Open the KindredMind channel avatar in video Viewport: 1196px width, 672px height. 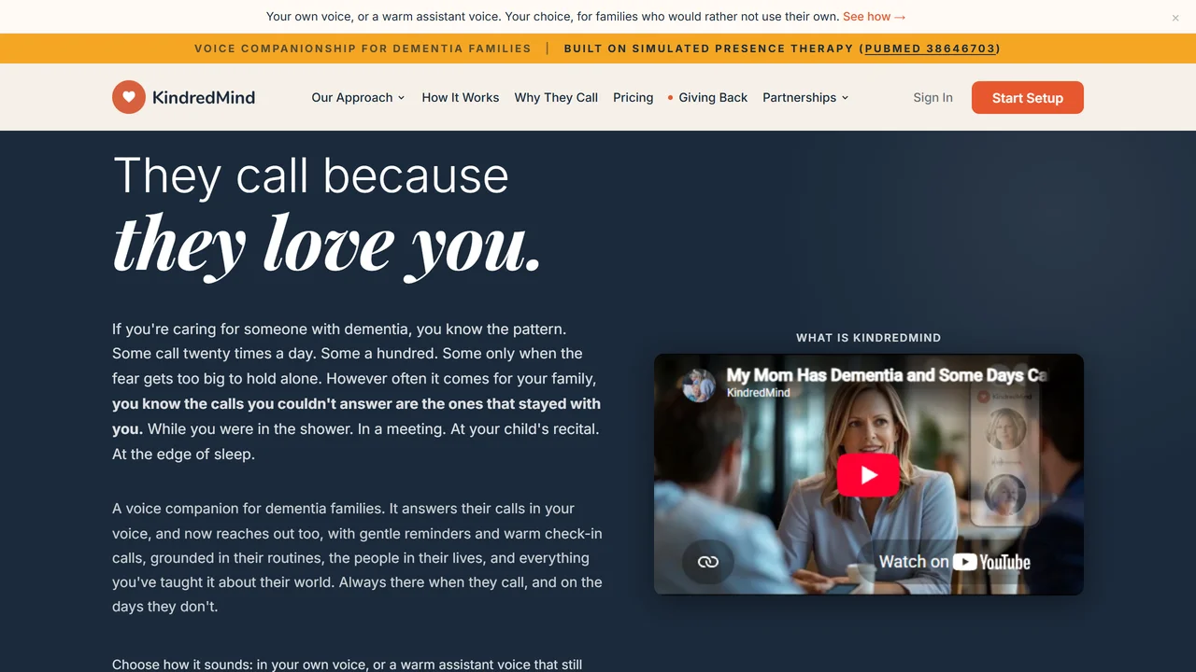tap(699, 385)
